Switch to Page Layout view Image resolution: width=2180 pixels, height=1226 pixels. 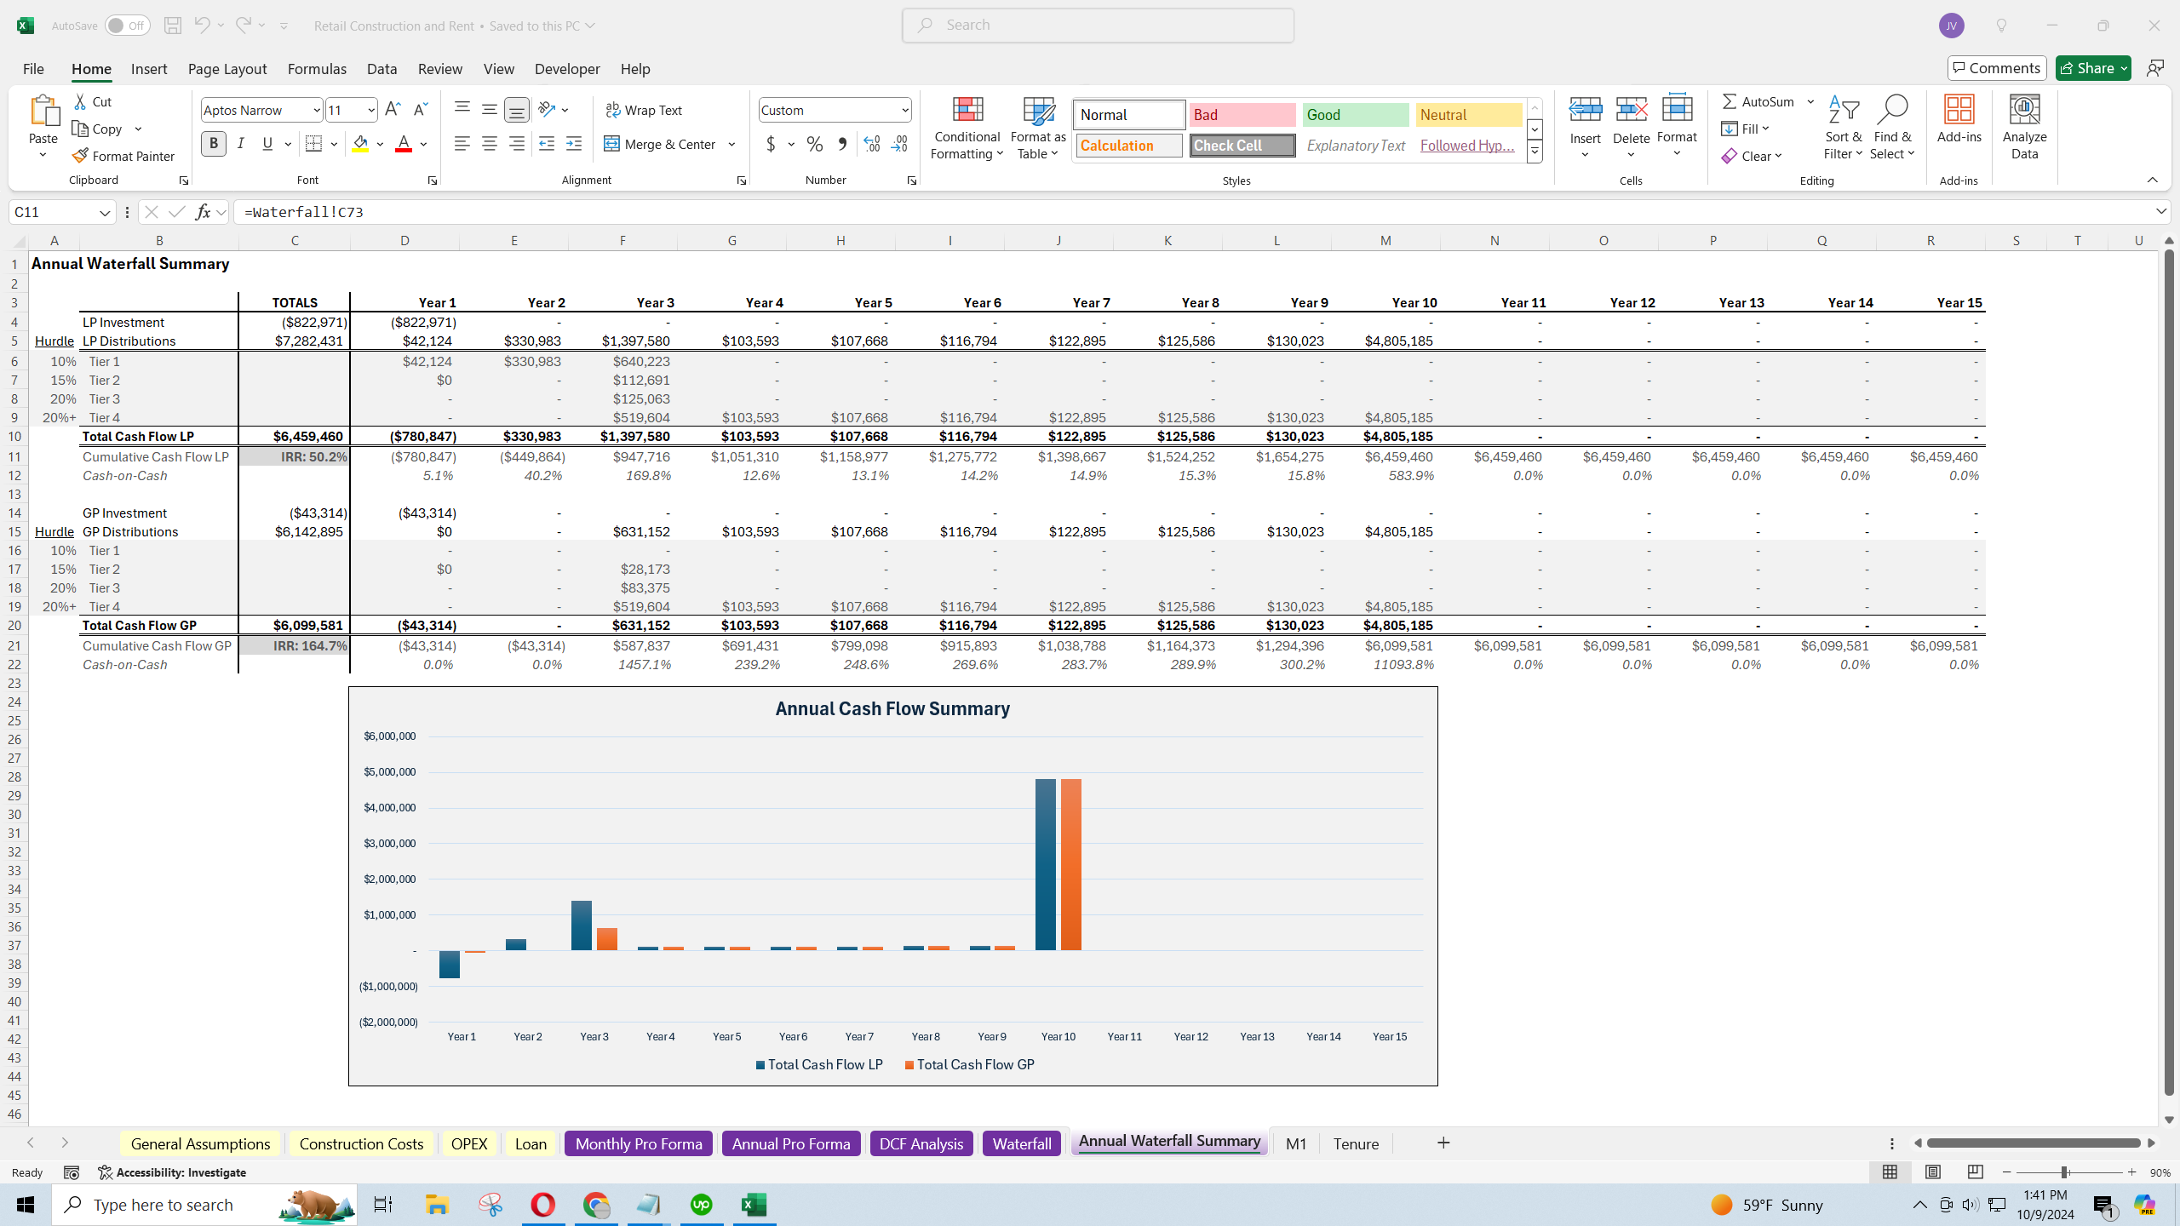pos(1933,1172)
